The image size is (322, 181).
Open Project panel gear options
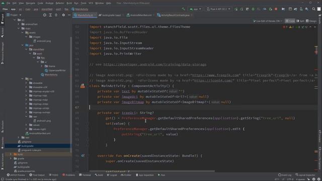63,15
